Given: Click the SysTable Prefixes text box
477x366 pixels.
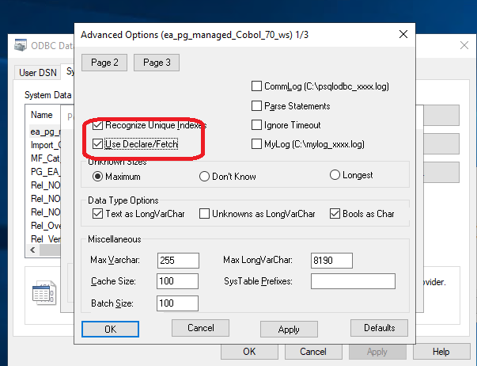Looking at the screenshot, I should 352,281.
